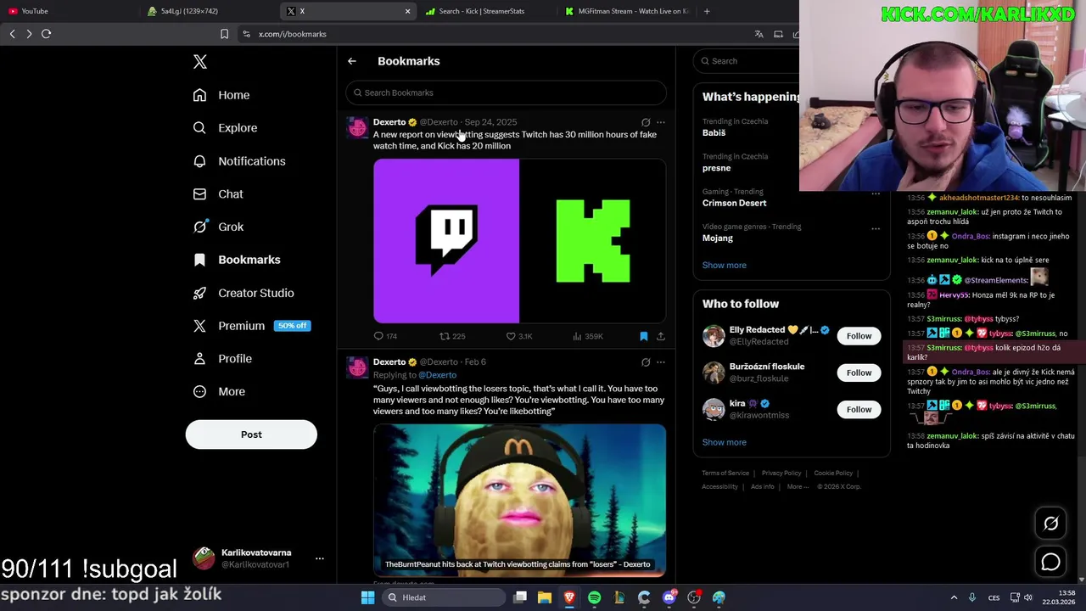Click the translate icon in address bar
Image resolution: width=1086 pixels, height=611 pixels.
759,34
